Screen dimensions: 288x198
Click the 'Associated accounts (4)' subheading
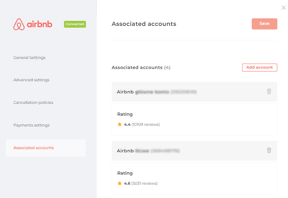click(141, 68)
